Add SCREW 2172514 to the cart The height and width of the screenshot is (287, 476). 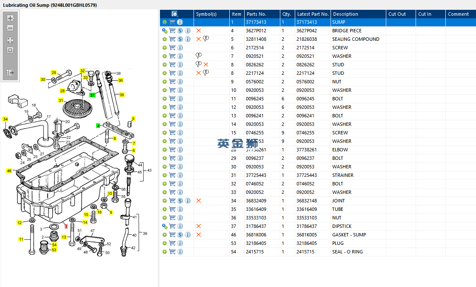click(172, 48)
